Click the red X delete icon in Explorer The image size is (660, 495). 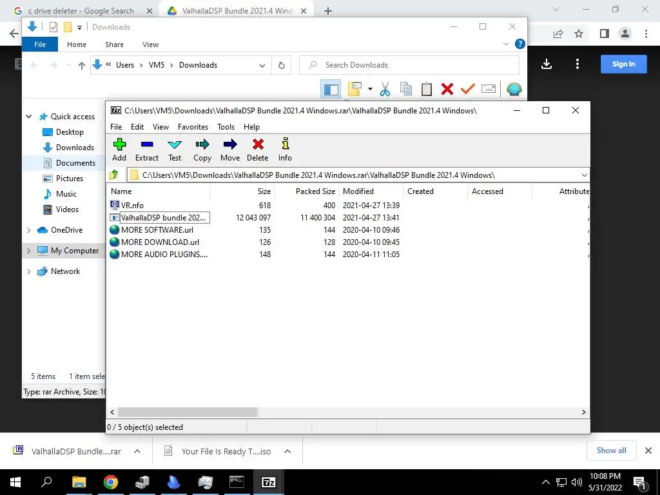447,89
